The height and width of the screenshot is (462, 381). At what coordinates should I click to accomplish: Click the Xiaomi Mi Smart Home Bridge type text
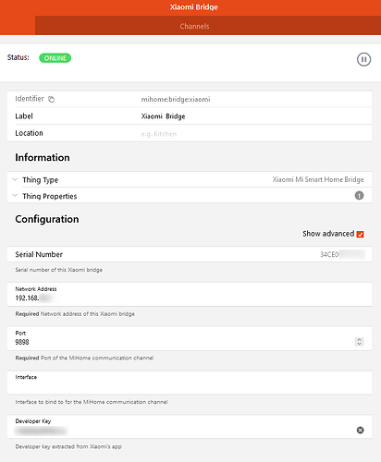[x=318, y=179]
